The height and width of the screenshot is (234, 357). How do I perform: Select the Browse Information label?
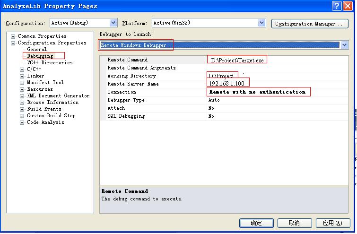tap(53, 102)
